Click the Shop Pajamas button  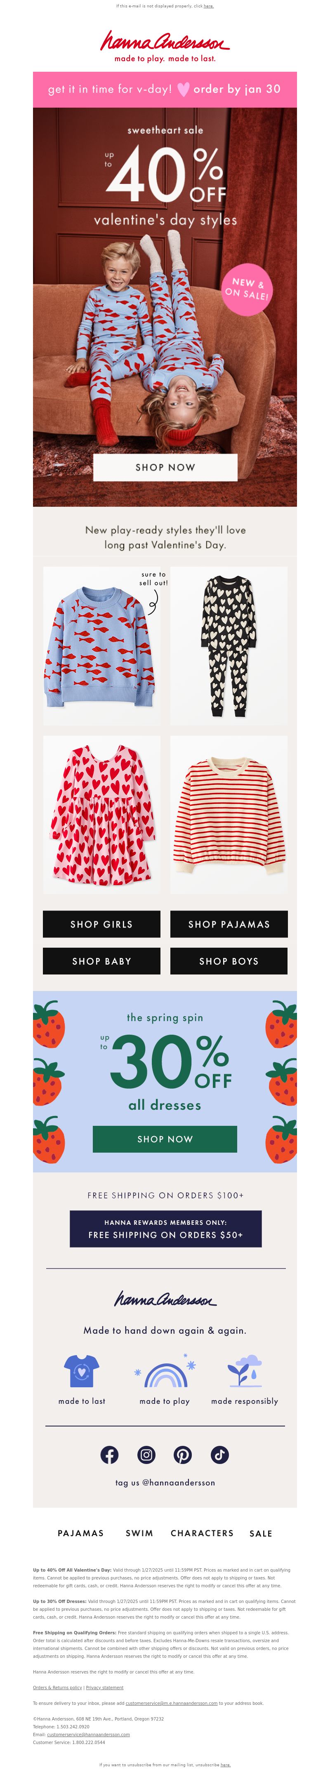pos(229,924)
